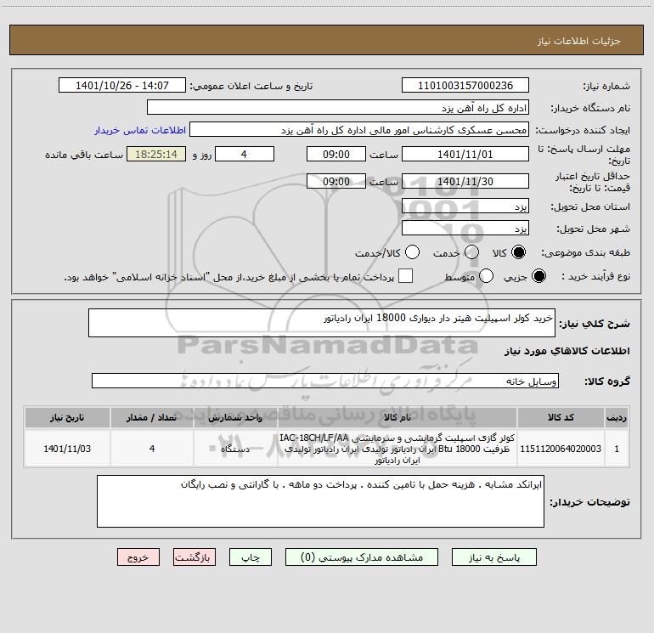The image size is (654, 633).
Task: Click the توضیحات خریدار text area
Action: coord(320,501)
